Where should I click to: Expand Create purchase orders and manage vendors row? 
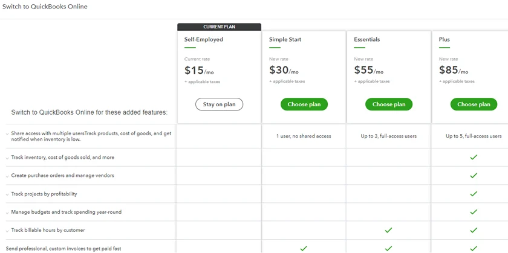pyautogui.click(x=7, y=176)
